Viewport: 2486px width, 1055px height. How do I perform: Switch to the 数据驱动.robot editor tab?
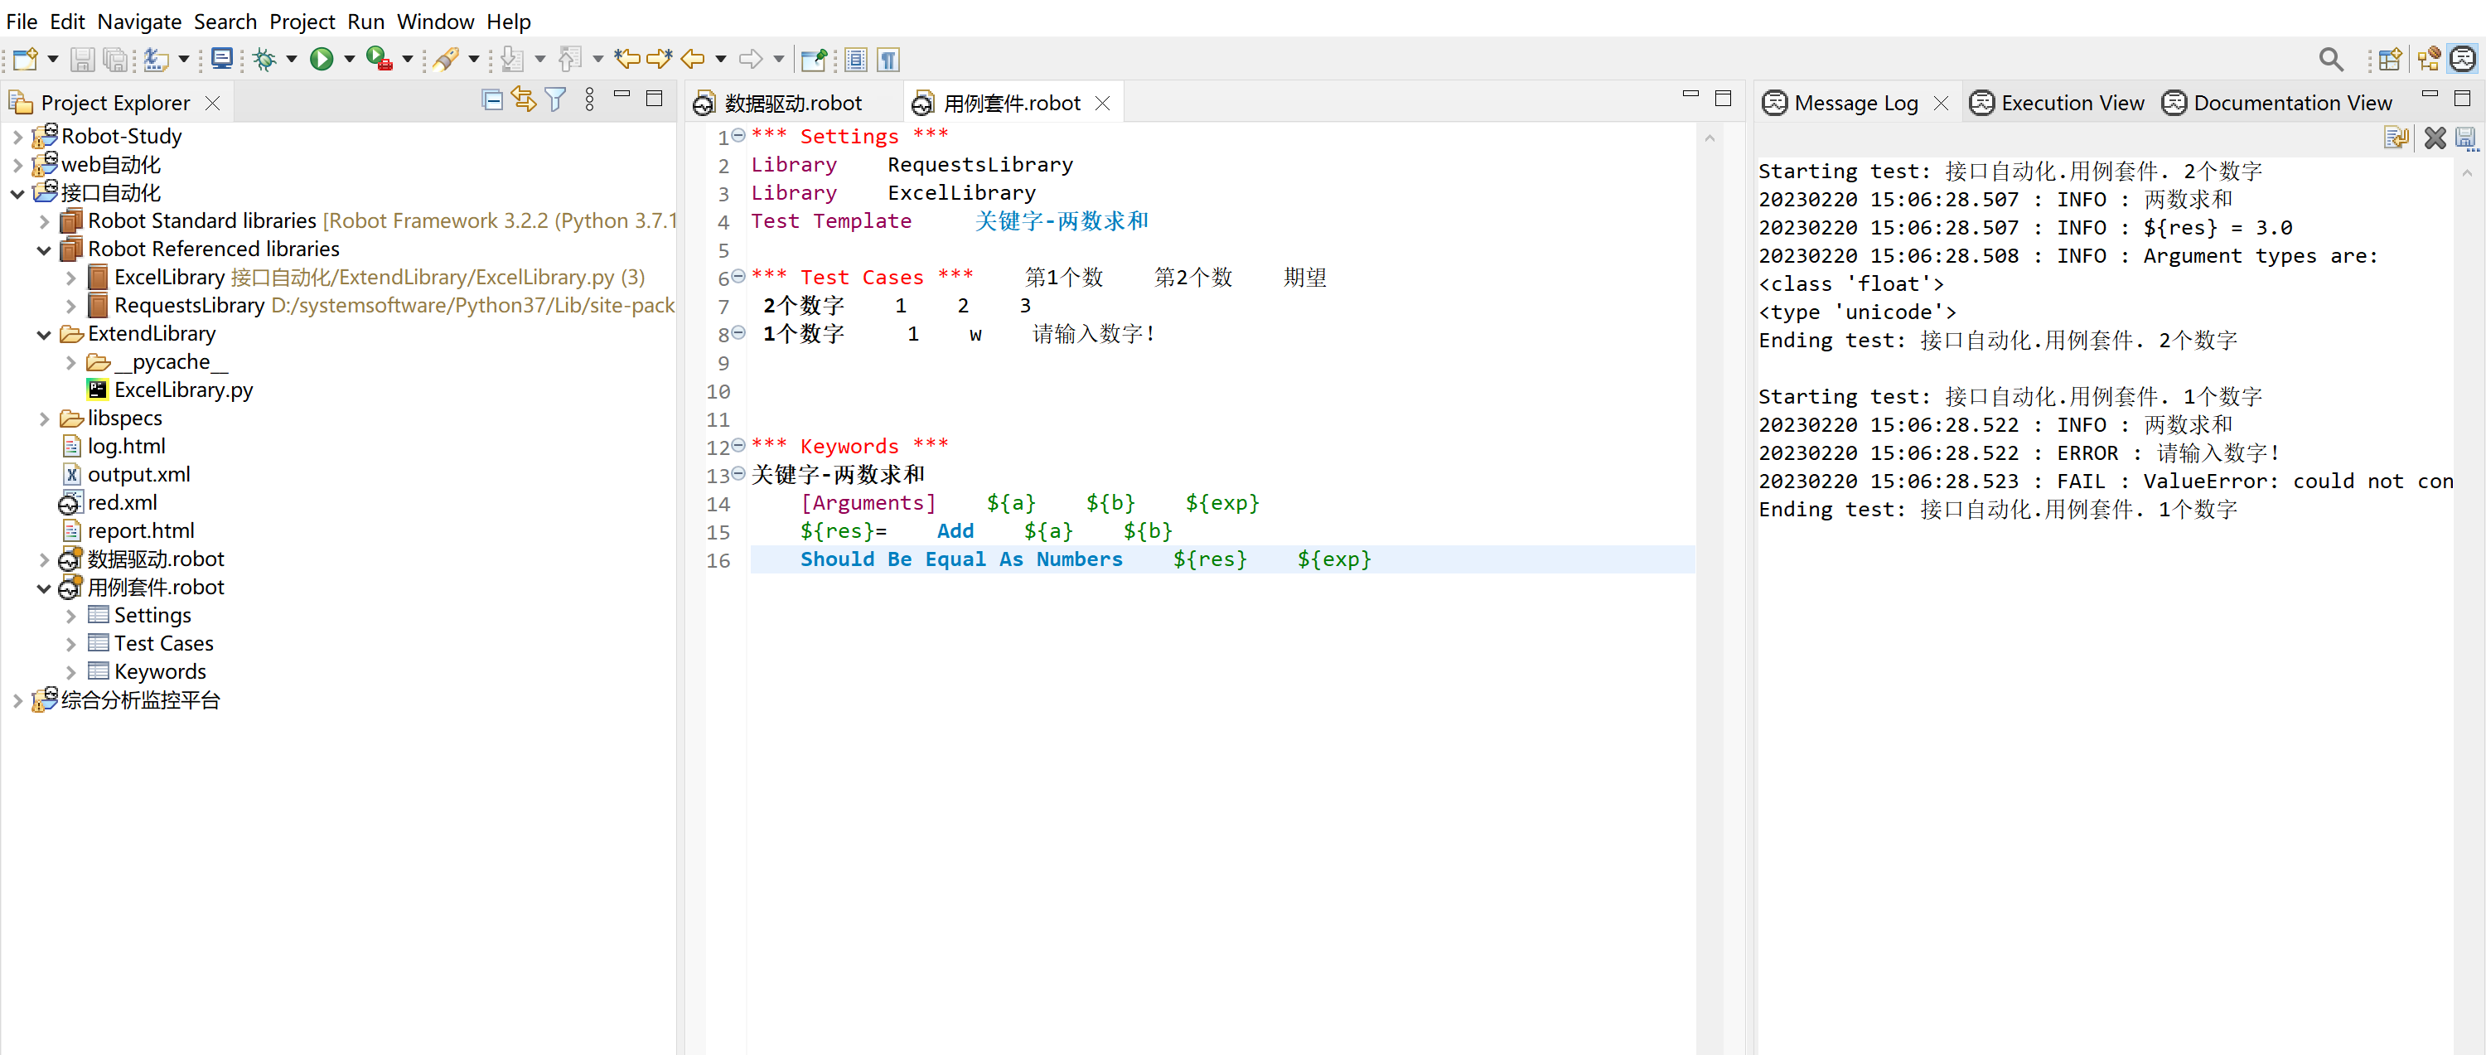(792, 104)
